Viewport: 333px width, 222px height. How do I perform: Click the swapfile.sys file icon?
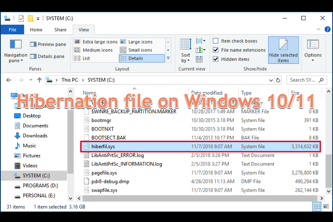click(87, 190)
